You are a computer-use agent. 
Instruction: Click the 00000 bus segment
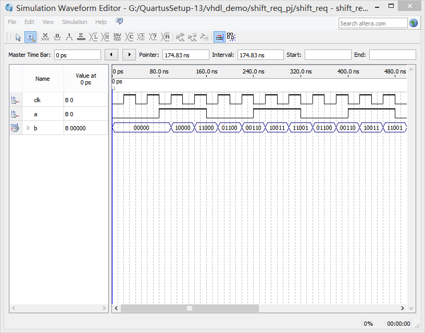point(141,128)
